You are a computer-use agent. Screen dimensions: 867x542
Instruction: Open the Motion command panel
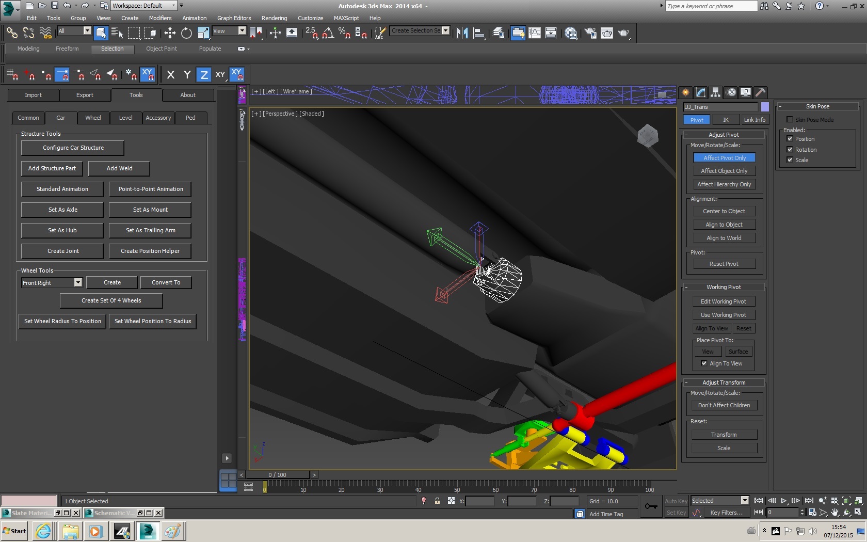(x=731, y=92)
